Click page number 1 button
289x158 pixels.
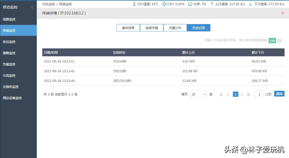tap(235, 94)
